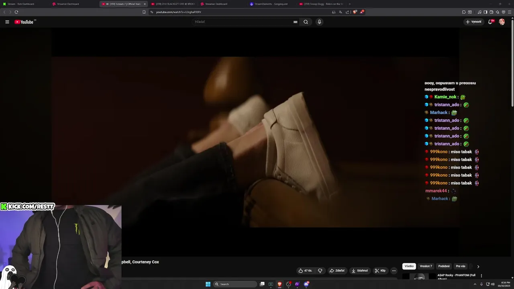Click the Windows taskbar Search box
Screen dimensions: 514x289
click(x=235, y=284)
